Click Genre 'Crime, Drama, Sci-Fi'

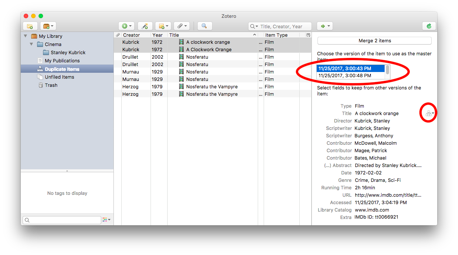tap(378, 180)
